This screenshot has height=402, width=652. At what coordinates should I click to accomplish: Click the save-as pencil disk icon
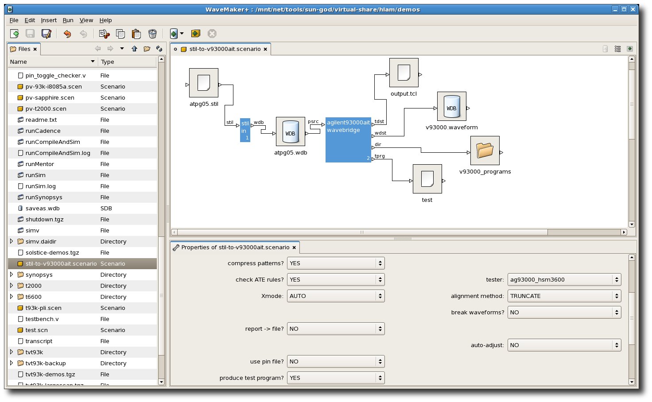(46, 34)
